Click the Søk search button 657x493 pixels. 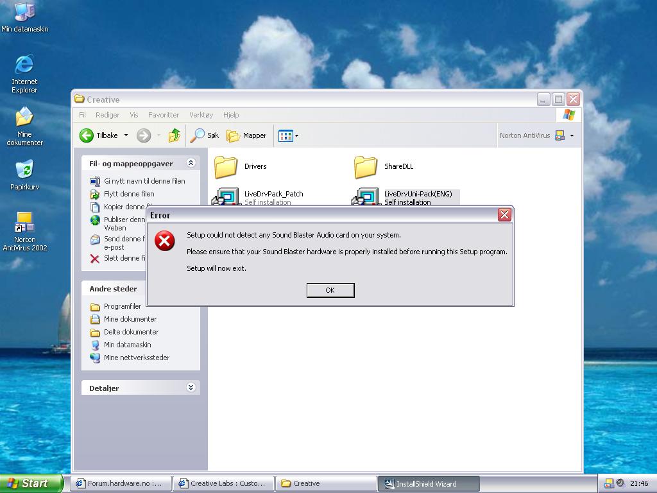point(205,135)
